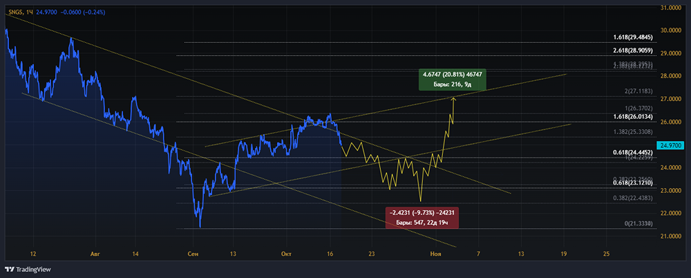Click the 30.0000 price axis label
The image size is (691, 278).
coord(671,31)
